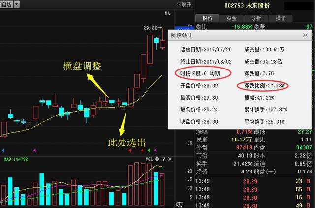Switch to the 资金 tab
Screen dimensions: 315x208
[x=232, y=18]
